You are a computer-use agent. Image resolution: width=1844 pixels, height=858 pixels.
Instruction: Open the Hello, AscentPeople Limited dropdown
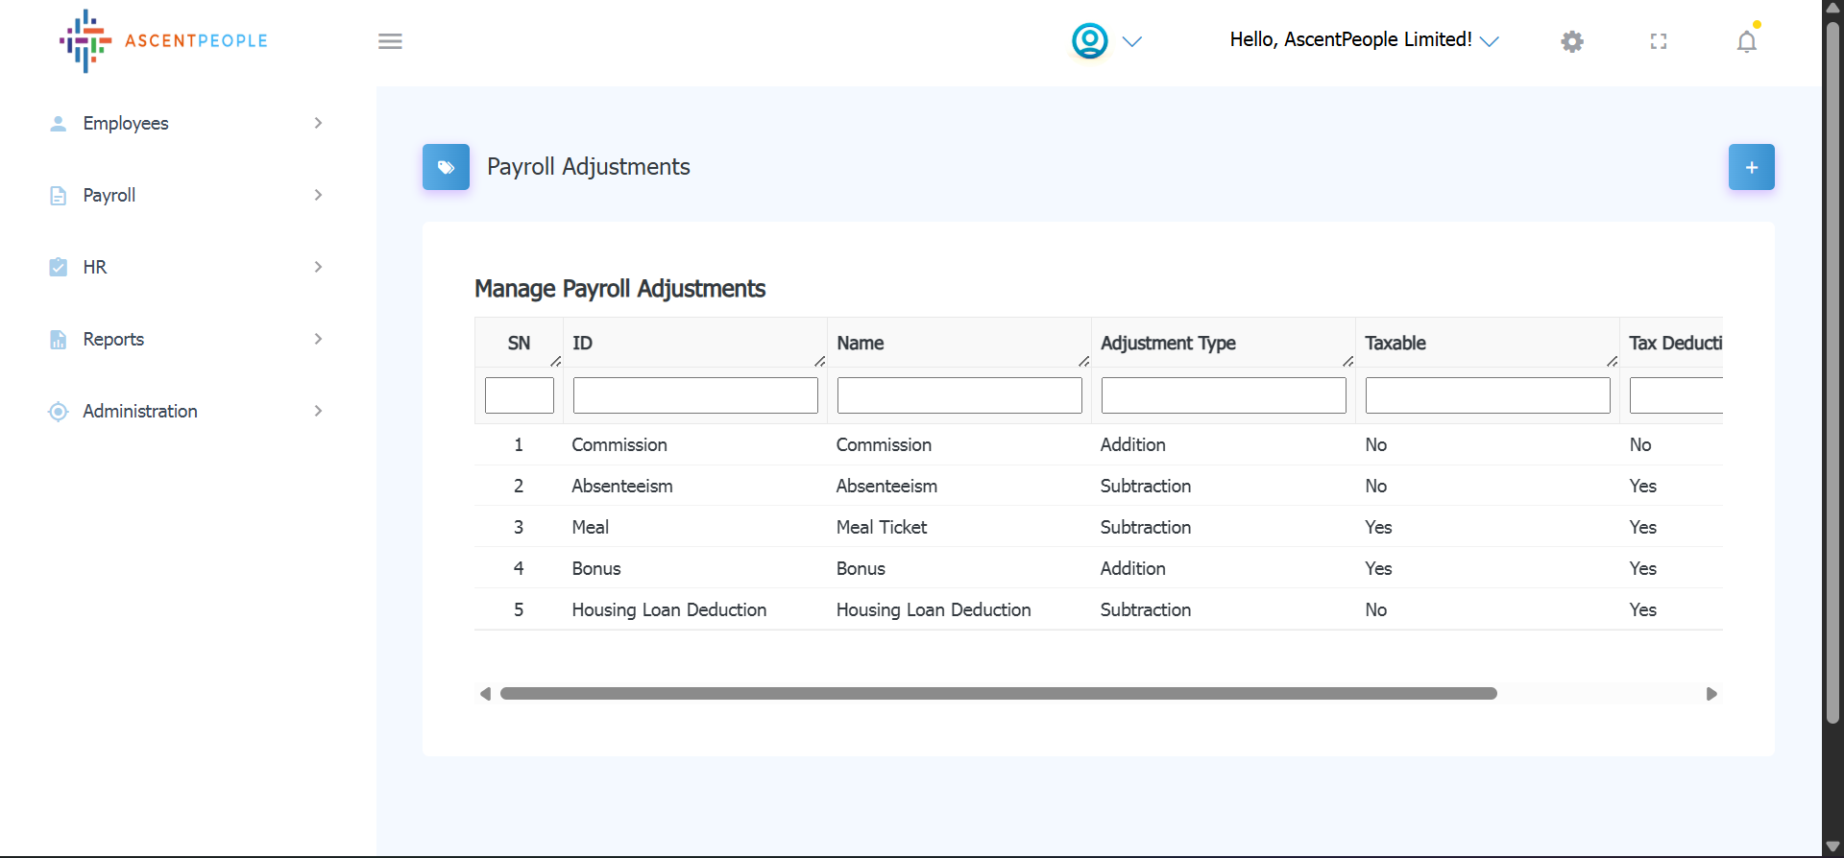pyautogui.click(x=1363, y=40)
